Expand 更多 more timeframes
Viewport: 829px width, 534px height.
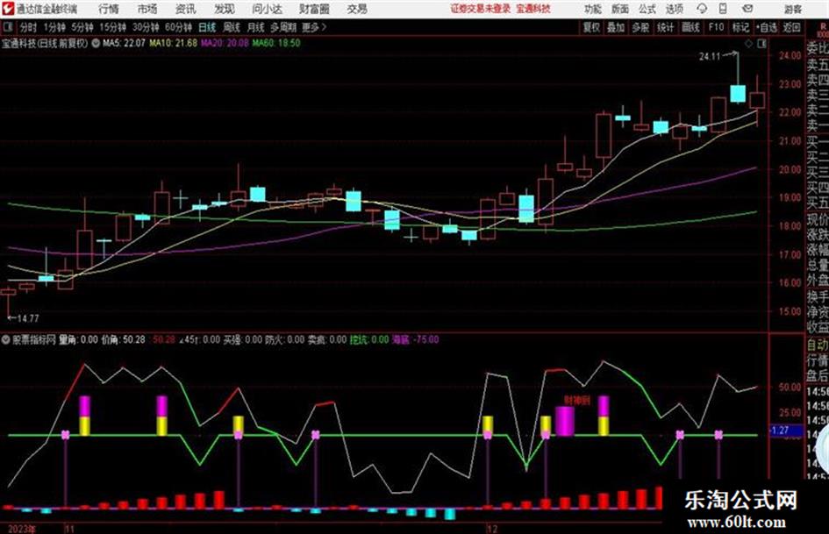point(313,27)
